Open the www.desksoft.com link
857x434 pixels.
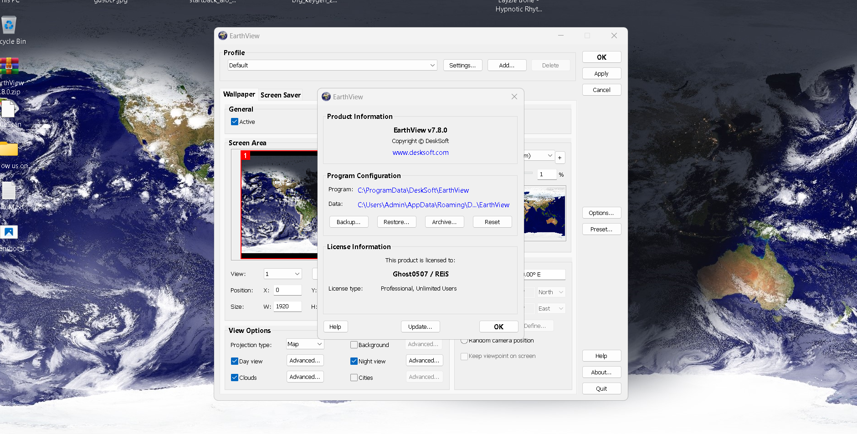pos(421,153)
